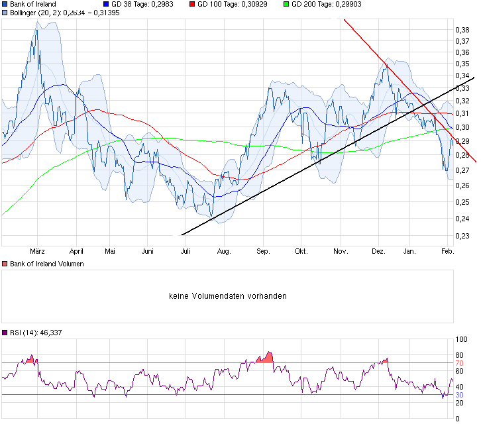The height and width of the screenshot is (424, 481).
Task: Click the 'keine Volumendaten vorhanden' message
Action: click(x=228, y=296)
